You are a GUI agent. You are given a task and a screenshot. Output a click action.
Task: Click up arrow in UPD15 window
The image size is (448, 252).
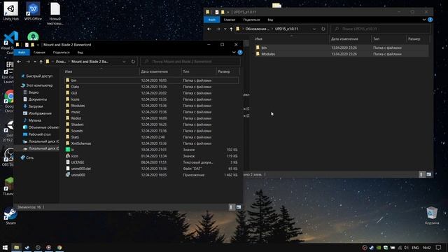[x=231, y=29]
